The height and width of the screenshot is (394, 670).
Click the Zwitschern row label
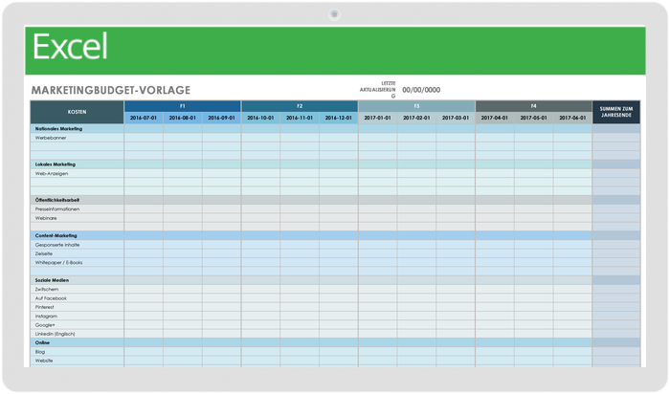(x=47, y=290)
